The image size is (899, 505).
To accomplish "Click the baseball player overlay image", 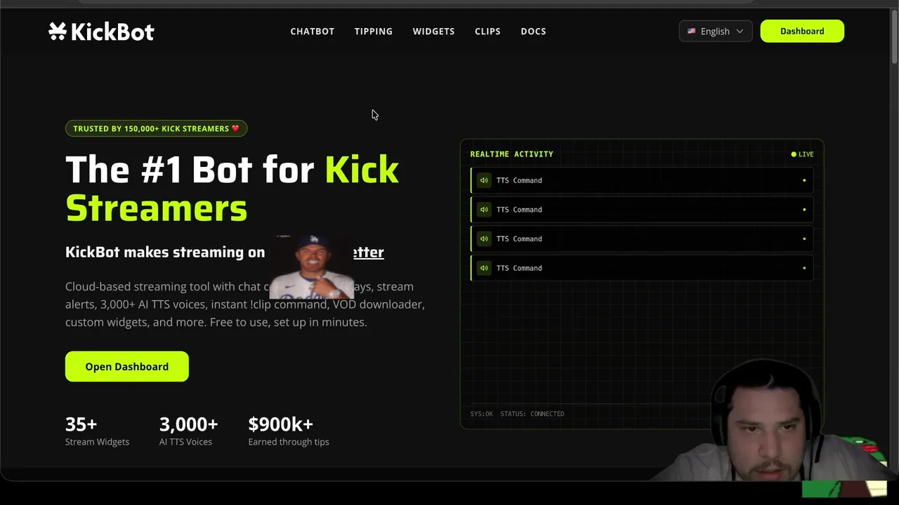I will pyautogui.click(x=311, y=267).
